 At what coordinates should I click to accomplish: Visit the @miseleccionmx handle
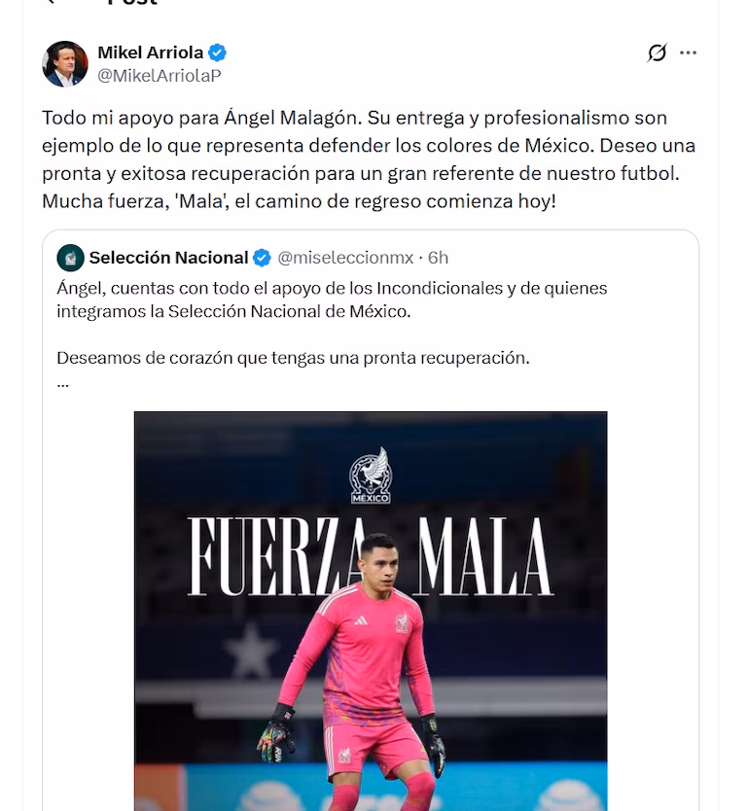pos(345,258)
